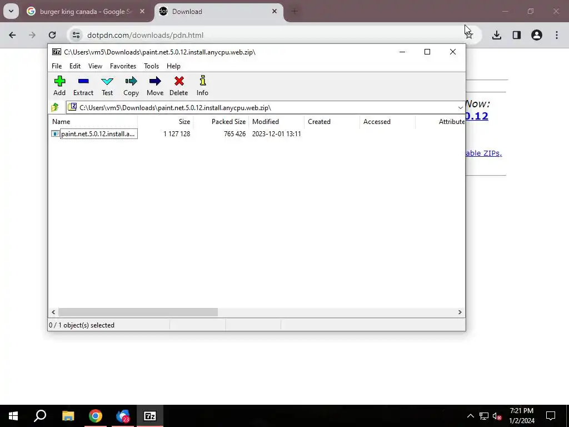Open the Info toolbar icon
Image resolution: width=569 pixels, height=427 pixels.
click(x=202, y=86)
